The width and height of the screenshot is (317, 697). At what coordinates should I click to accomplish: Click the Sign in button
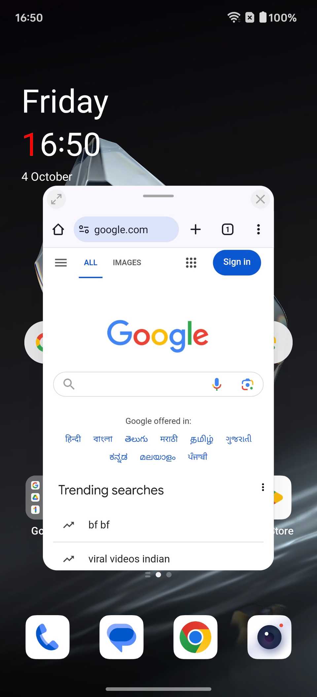[237, 262]
